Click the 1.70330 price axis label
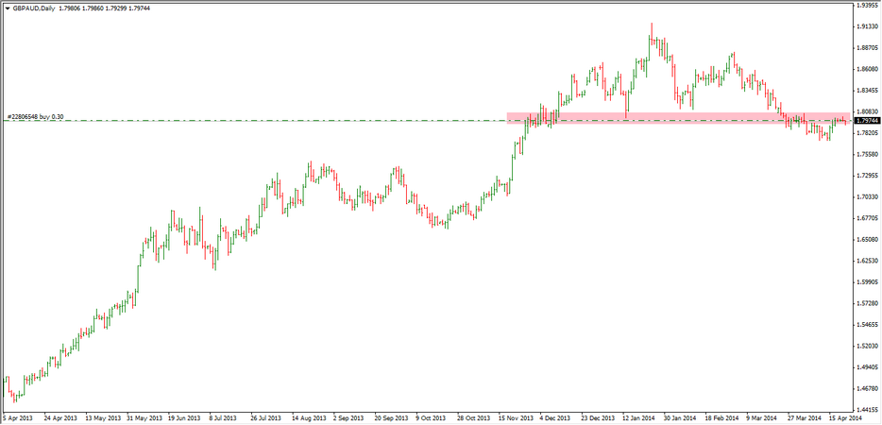The width and height of the screenshot is (882, 425). (867, 196)
